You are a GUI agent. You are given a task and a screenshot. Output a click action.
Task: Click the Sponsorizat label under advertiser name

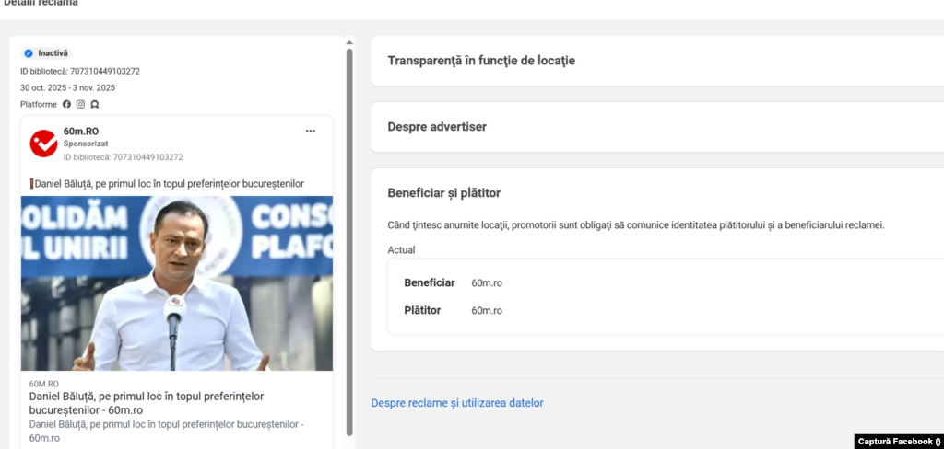86,144
